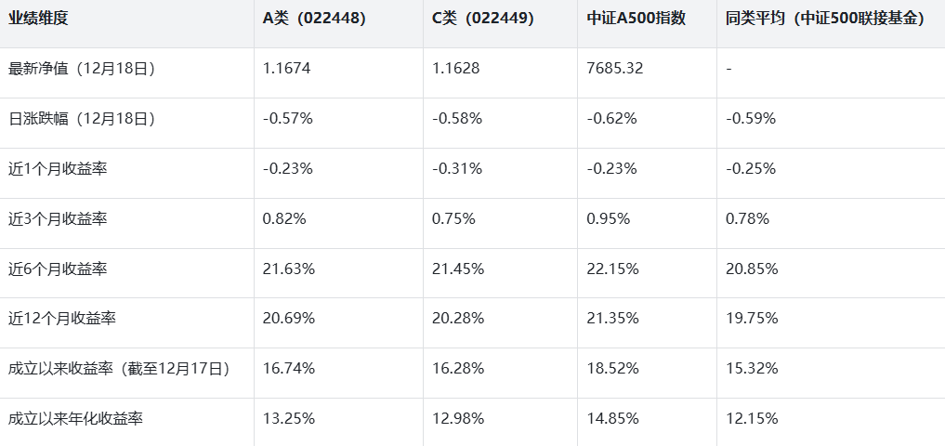The width and height of the screenshot is (945, 446).
Task: Click the C类（022449）column header
Action: coord(483,18)
